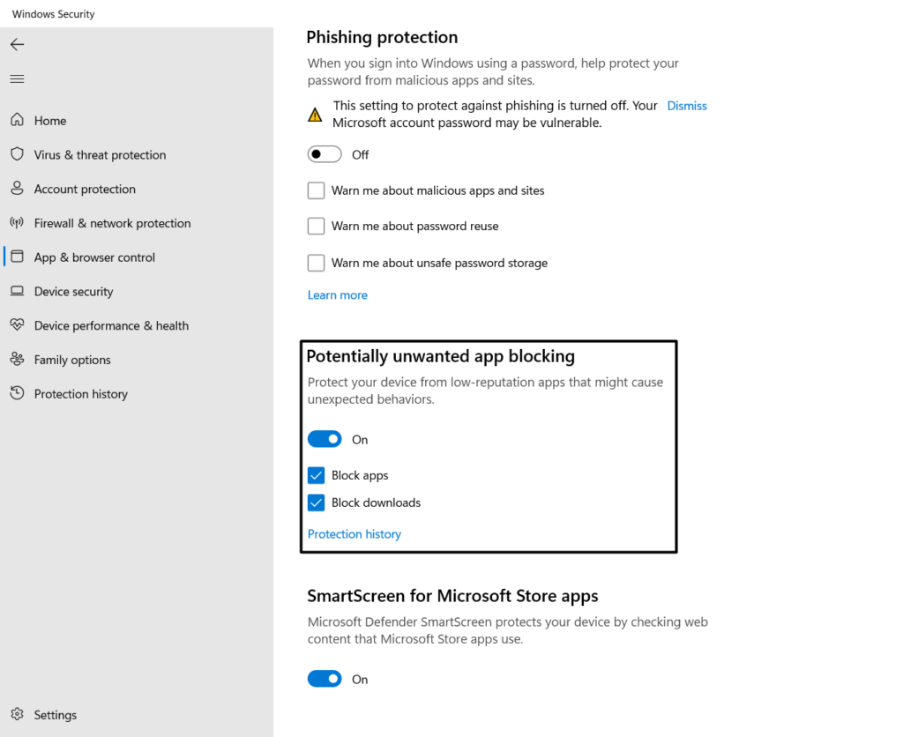Uncheck the Block downloads checkbox

click(316, 502)
